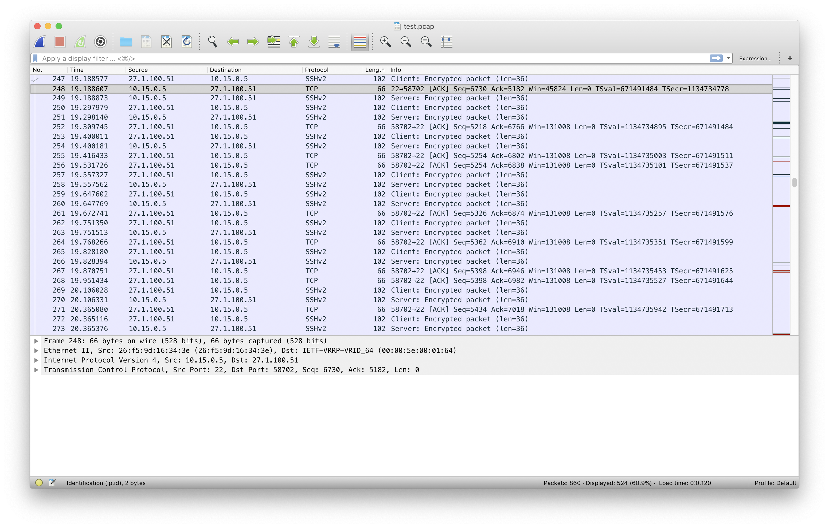The width and height of the screenshot is (829, 528).
Task: Select packet 247 at time 19.188577
Action: 401,79
